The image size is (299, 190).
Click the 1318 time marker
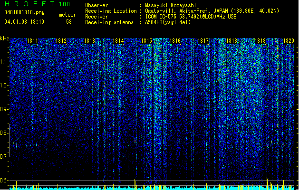(x=231, y=41)
